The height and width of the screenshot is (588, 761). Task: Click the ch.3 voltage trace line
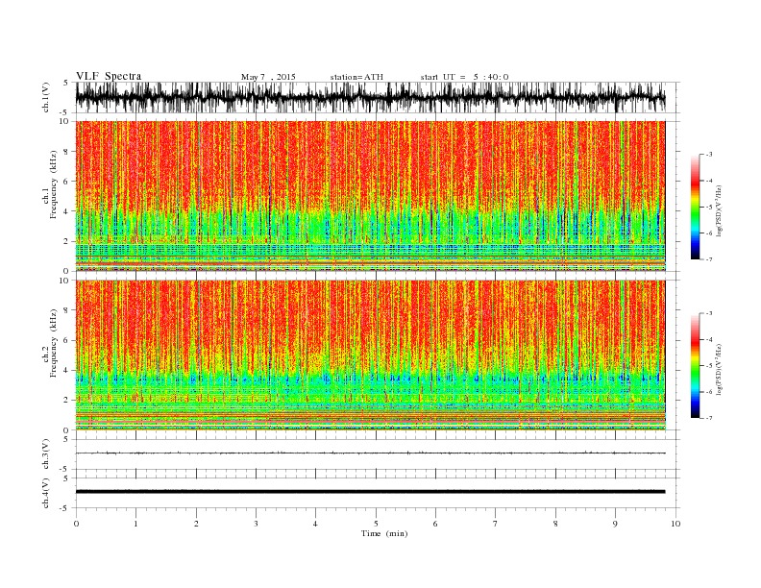tap(370, 453)
